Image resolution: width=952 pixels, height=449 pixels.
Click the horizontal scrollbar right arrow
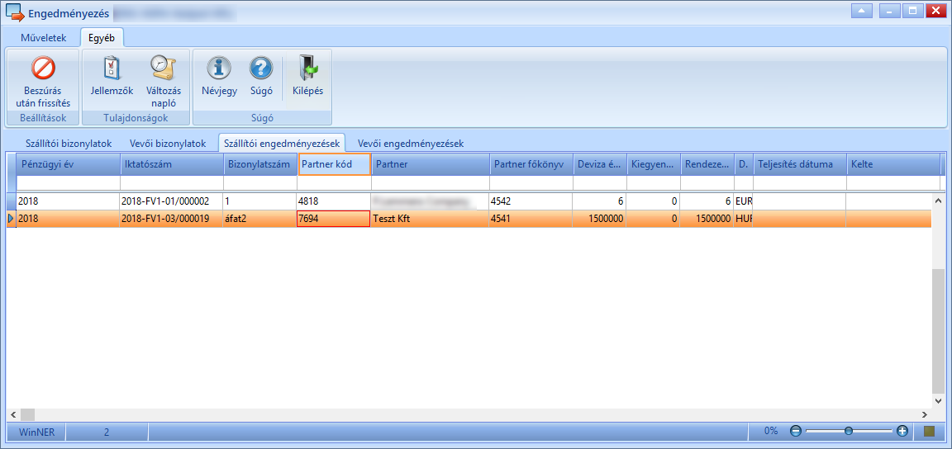click(924, 415)
